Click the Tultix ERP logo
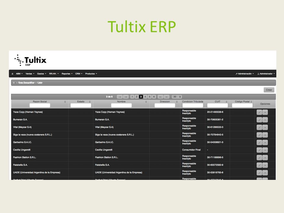Viewport: 284px width, 213px height. coord(30,60)
